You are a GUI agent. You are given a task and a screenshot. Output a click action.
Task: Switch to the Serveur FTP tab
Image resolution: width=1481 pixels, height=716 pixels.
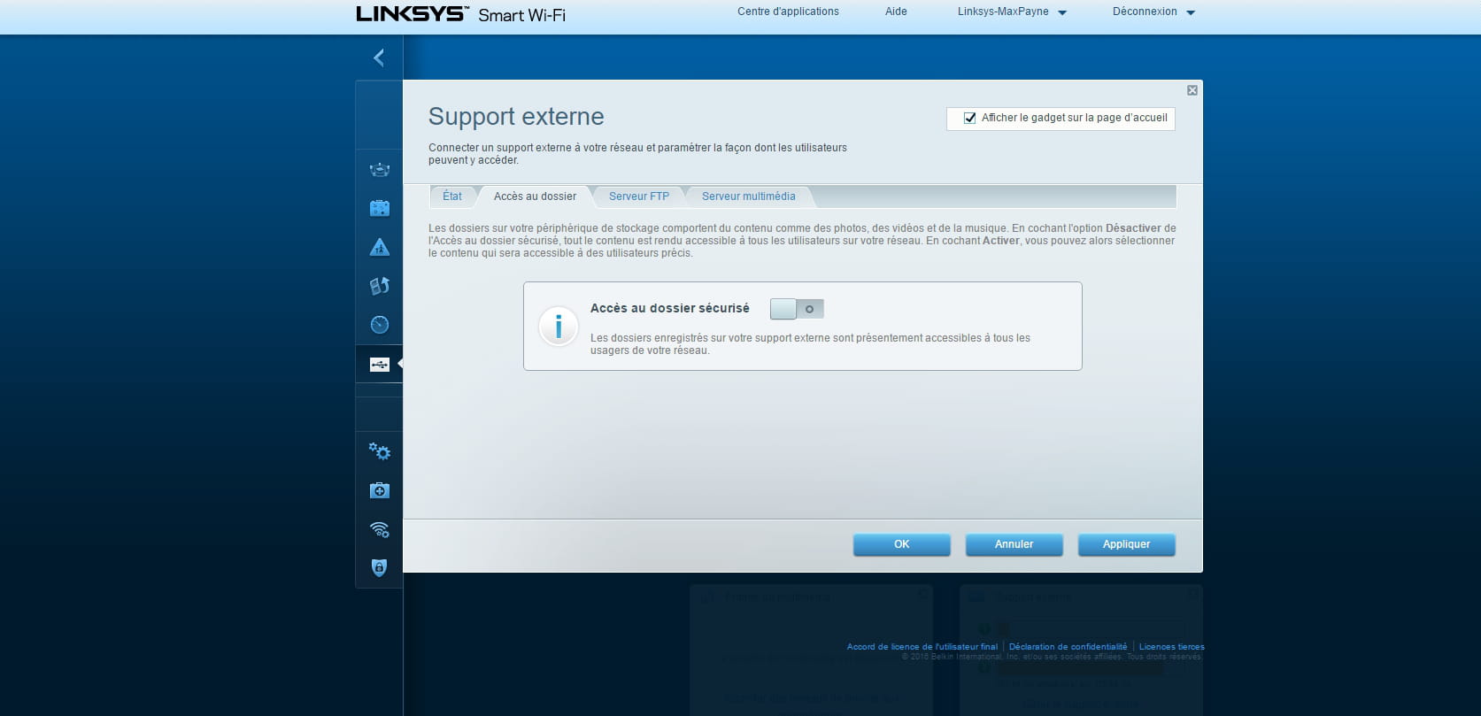coord(639,196)
